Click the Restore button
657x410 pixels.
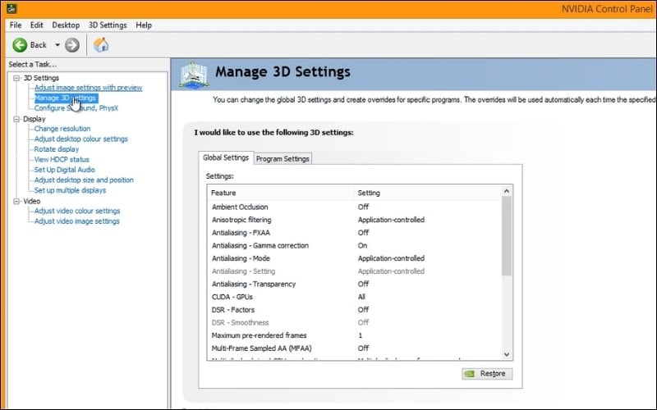[x=487, y=374]
